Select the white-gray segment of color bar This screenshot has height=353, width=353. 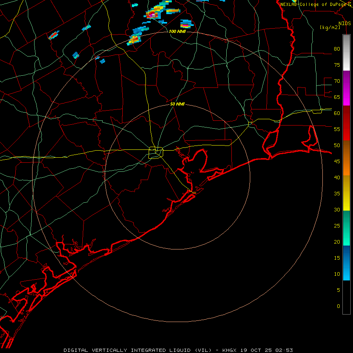point(346,53)
